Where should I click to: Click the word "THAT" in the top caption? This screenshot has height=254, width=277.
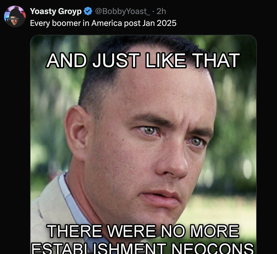pos(216,60)
